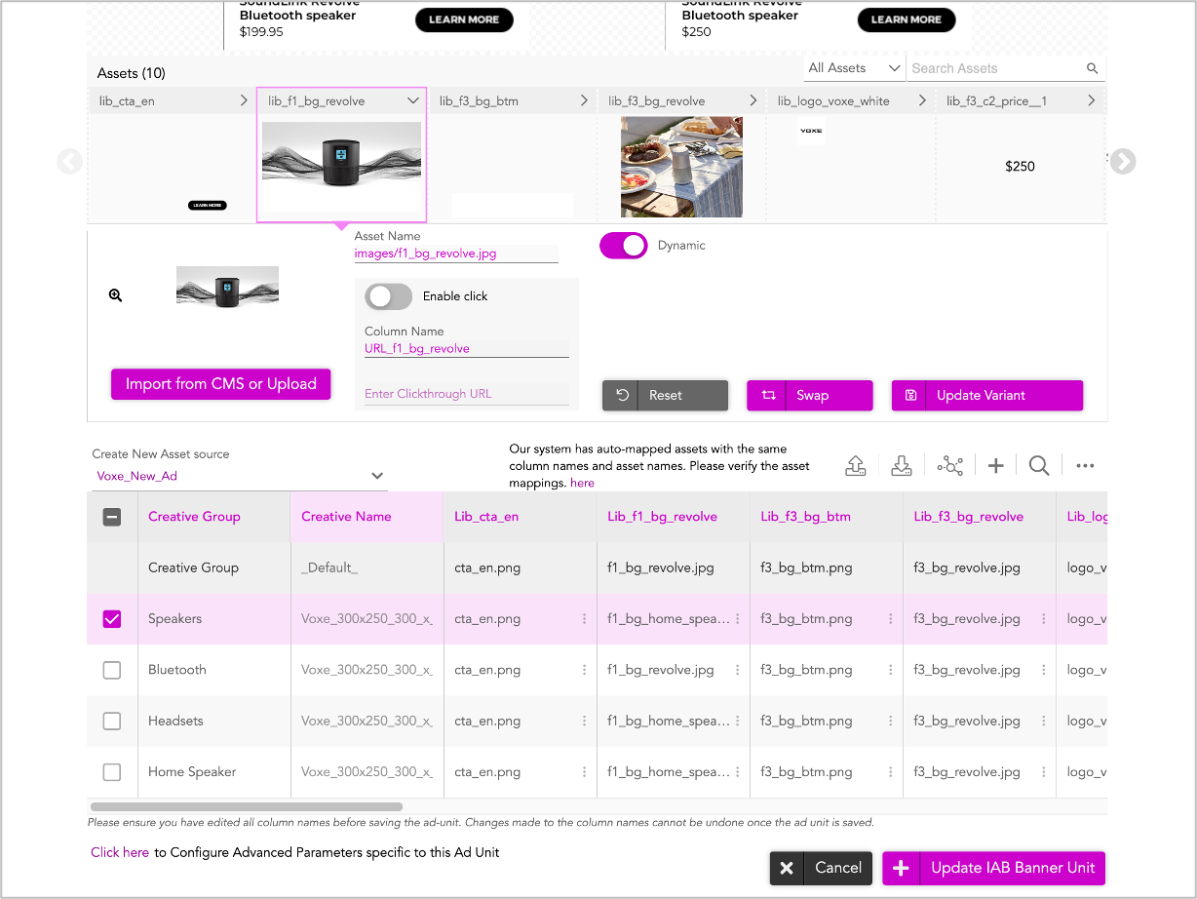The height and width of the screenshot is (899, 1197).
Task: Click the Update Variant button
Action: click(987, 395)
